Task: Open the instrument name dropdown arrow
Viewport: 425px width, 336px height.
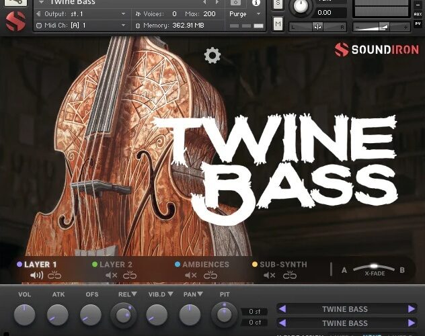Action: (x=41, y=2)
